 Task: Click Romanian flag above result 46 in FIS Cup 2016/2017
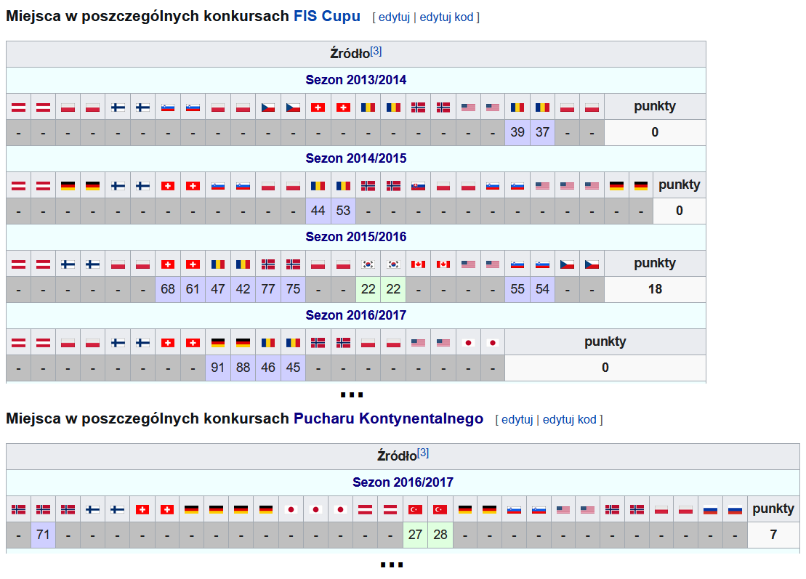tap(267, 343)
